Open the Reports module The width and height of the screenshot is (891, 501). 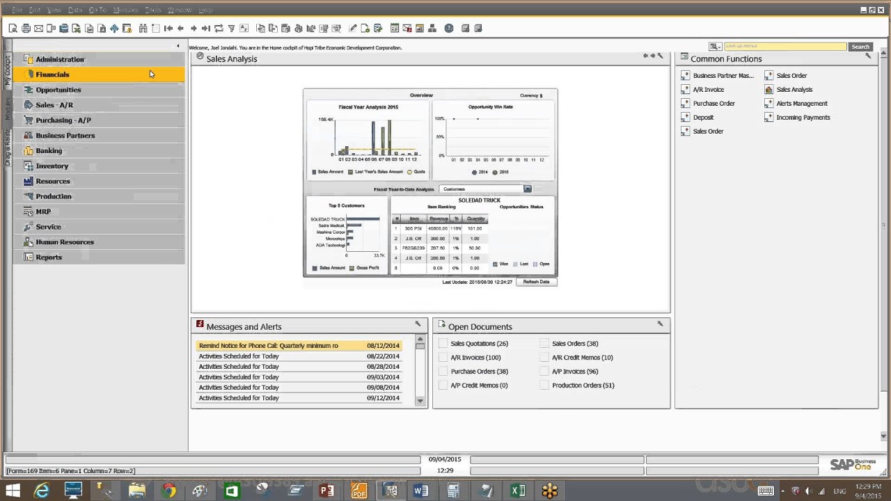[x=99, y=257]
